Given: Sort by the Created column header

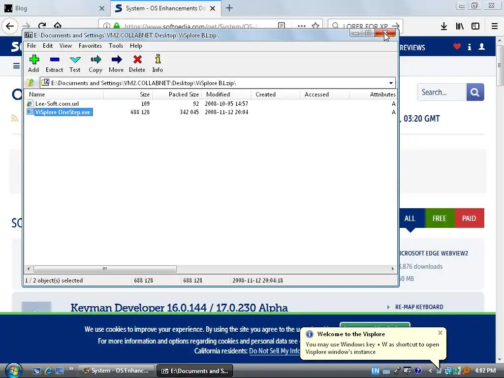Looking at the screenshot, I should [x=276, y=94].
